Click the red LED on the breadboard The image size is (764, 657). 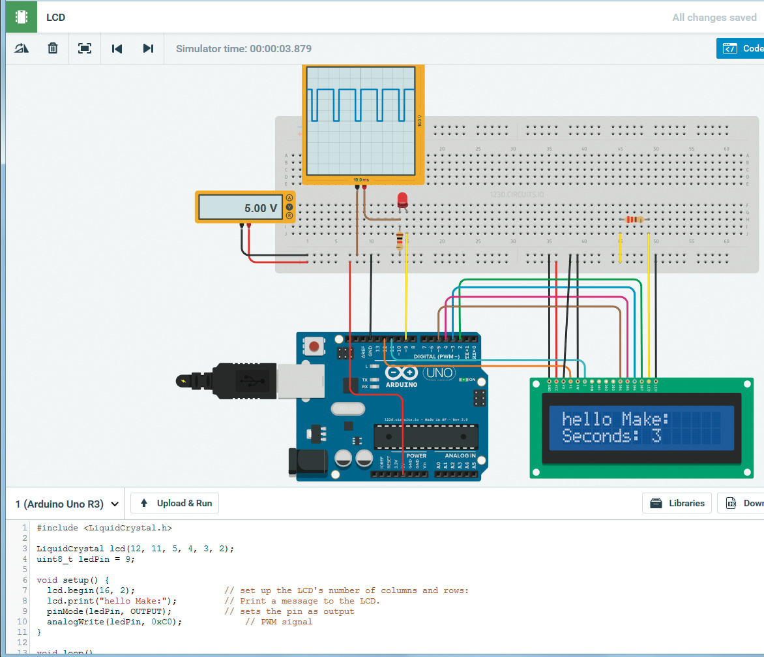click(x=402, y=200)
